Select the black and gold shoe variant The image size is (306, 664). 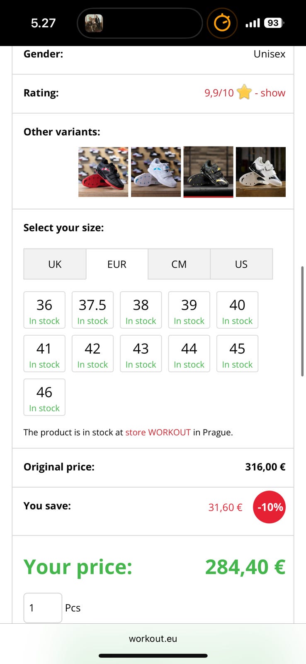[208, 172]
